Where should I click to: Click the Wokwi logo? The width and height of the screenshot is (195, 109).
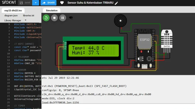(x=9, y=2)
